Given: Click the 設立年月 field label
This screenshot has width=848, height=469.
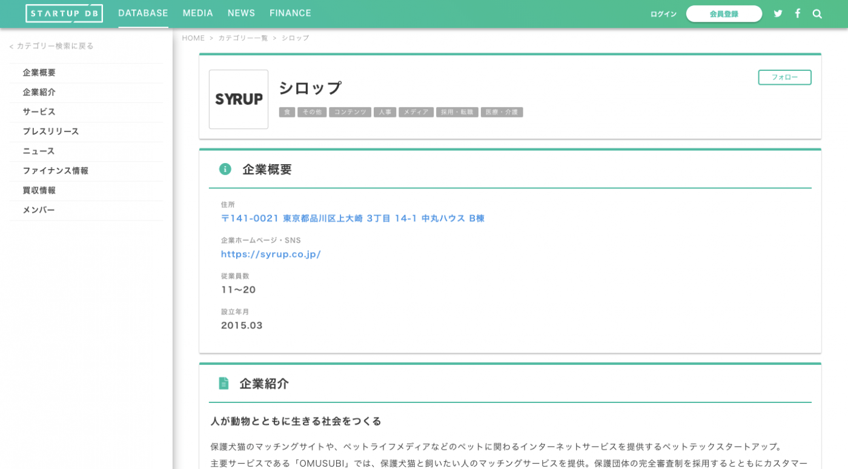Looking at the screenshot, I should click(235, 312).
